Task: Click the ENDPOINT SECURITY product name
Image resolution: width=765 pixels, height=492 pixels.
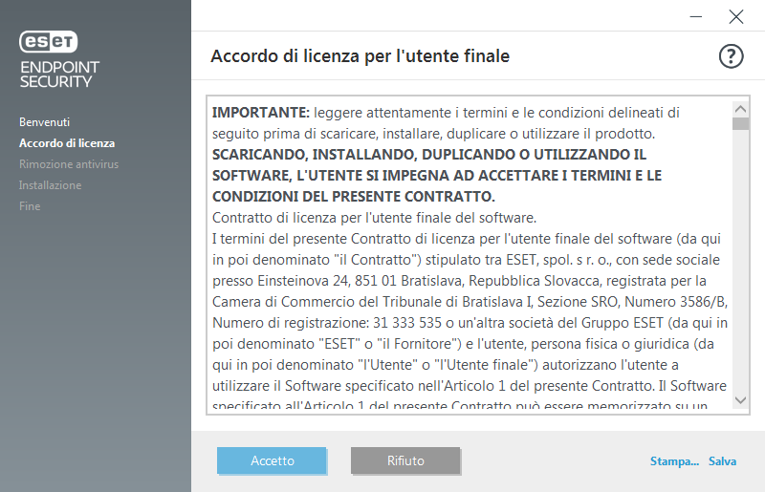Action: coord(59,75)
